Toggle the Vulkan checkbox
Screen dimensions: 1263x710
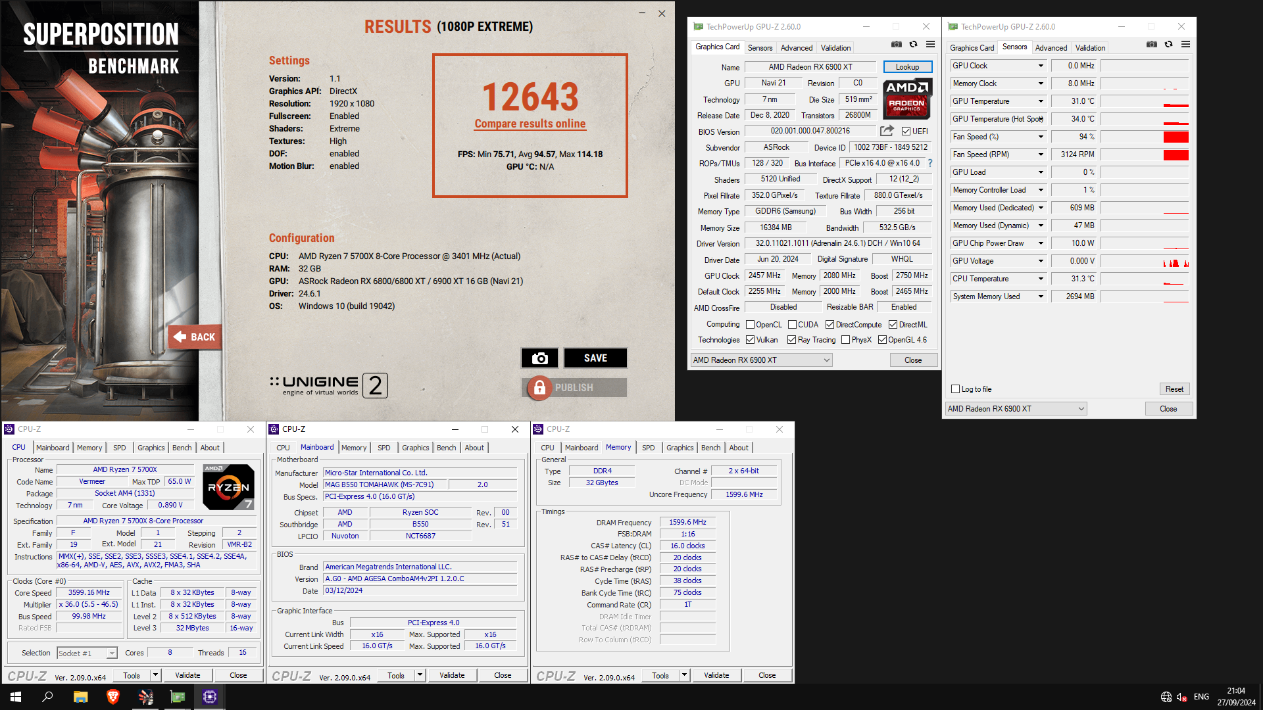coord(750,340)
